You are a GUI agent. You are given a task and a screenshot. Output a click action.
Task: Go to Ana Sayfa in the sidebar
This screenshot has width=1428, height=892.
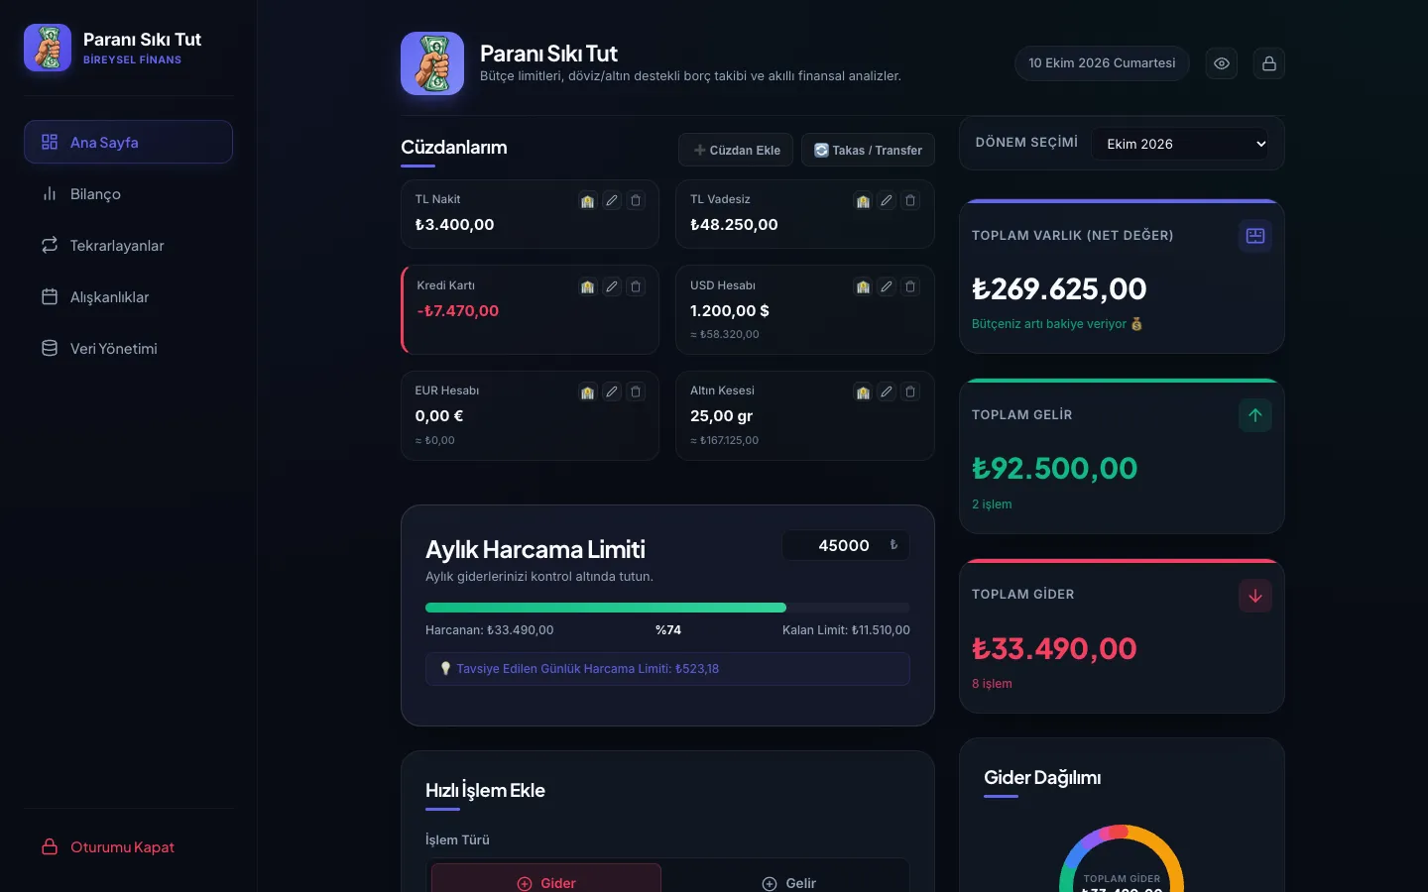pyautogui.click(x=128, y=142)
